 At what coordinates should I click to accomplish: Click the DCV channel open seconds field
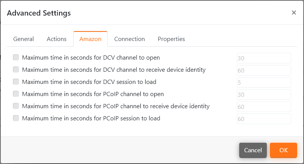click(264, 58)
